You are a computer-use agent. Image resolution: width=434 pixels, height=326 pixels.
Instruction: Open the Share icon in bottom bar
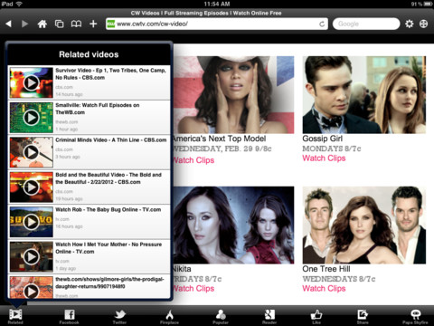(x=363, y=316)
